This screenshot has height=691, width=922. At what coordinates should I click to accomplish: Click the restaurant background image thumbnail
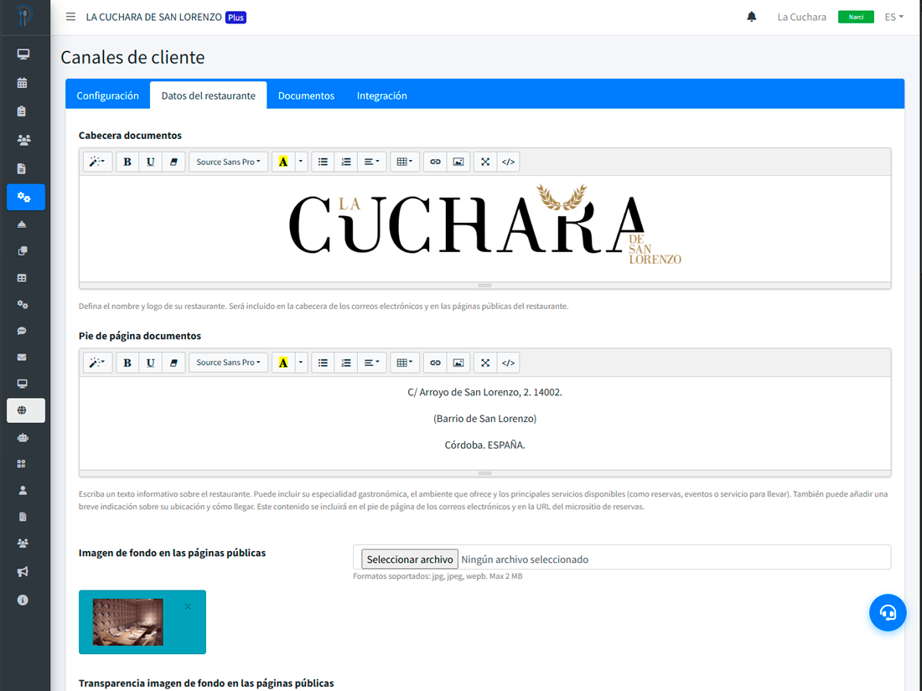pos(127,622)
